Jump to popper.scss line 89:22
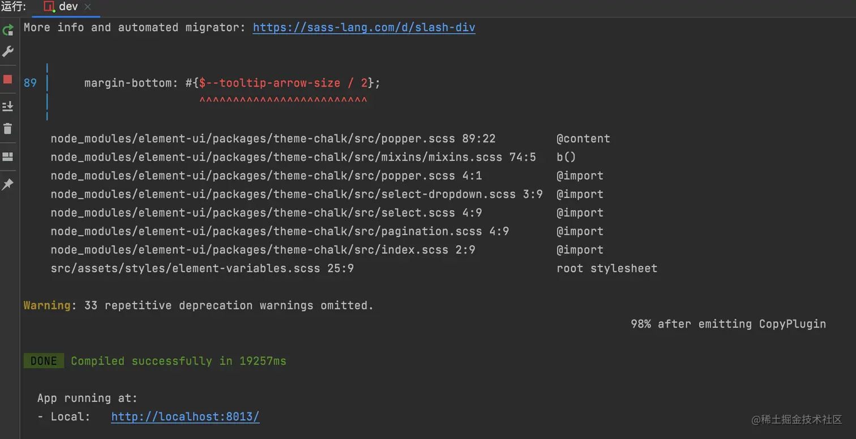 (272, 138)
